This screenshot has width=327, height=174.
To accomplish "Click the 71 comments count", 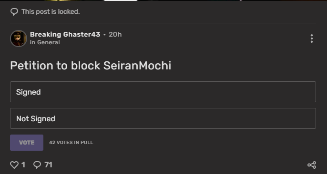I will pos(49,165).
